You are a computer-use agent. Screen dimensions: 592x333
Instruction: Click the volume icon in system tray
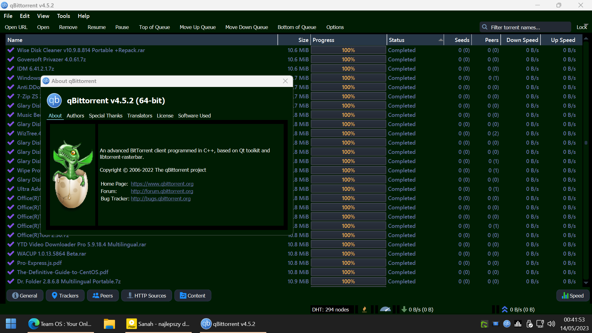click(x=551, y=324)
